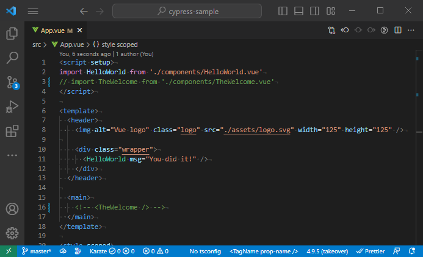This screenshot has width=423, height=257.
Task: Go forward in navigation history
Action: pyautogui.click(x=100, y=12)
